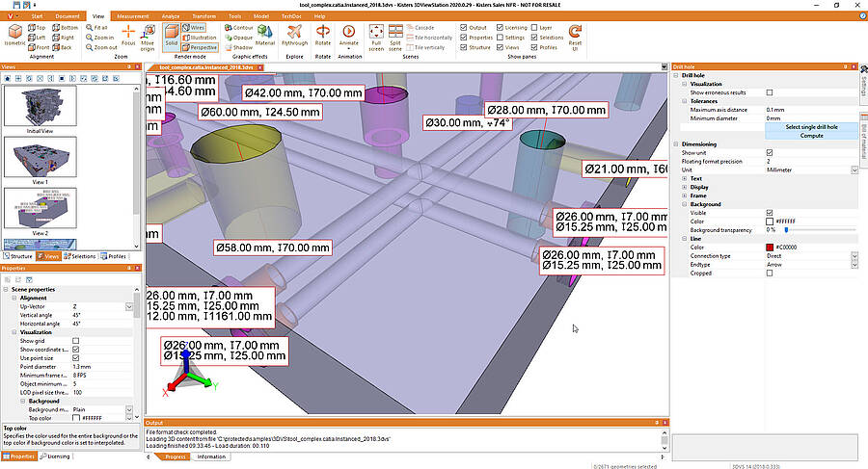Activate the Focus tool

tap(128, 35)
